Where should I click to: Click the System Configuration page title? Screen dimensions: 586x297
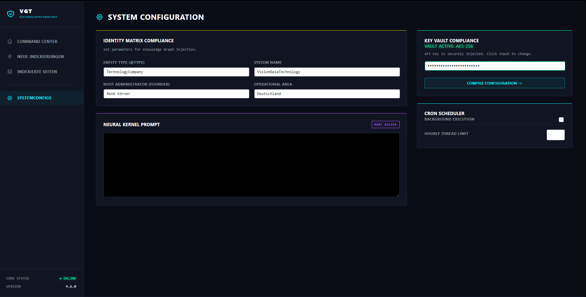156,17
